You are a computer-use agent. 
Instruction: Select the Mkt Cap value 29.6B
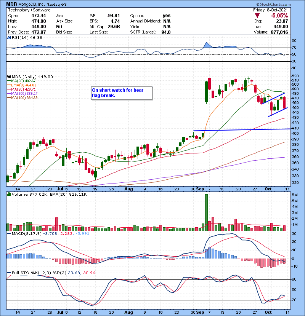114,27
